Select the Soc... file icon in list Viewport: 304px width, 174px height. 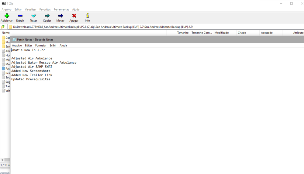[x=3, y=77]
